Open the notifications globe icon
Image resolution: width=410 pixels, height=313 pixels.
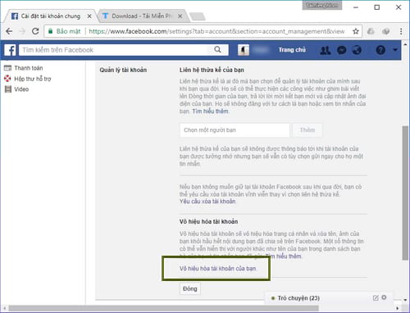(357, 50)
